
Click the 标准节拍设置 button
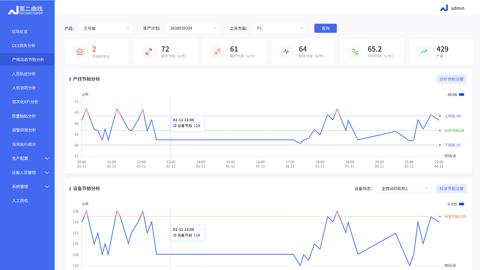tap(451, 189)
